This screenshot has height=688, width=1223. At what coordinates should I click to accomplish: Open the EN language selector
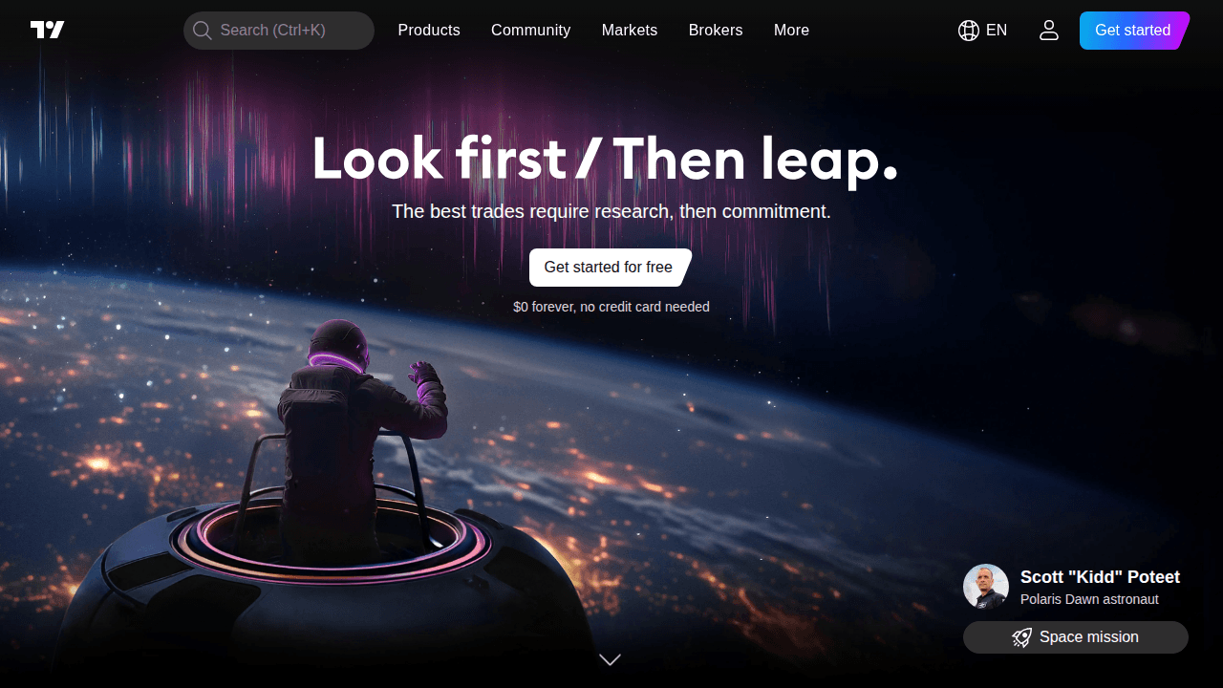[x=982, y=31]
